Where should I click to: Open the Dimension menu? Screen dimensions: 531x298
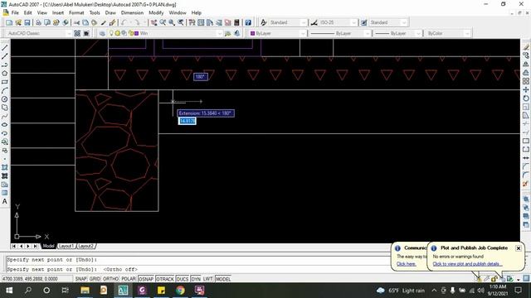[132, 12]
